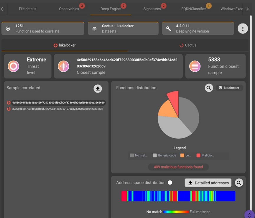Image resolution: width=255 pixels, height=218 pixels.
Task: Select the lukalocker dataset chip
Action: coord(229,88)
